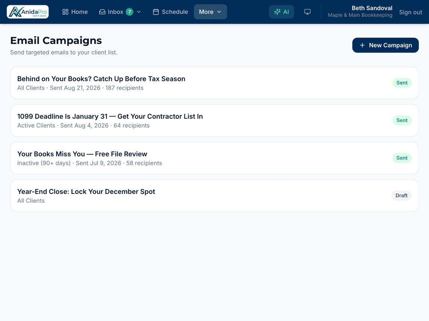The image size is (429, 321).
Task: Click 'Inactive (90+ days) · Sent Jul 9, 2026' text
Action: pos(69,163)
